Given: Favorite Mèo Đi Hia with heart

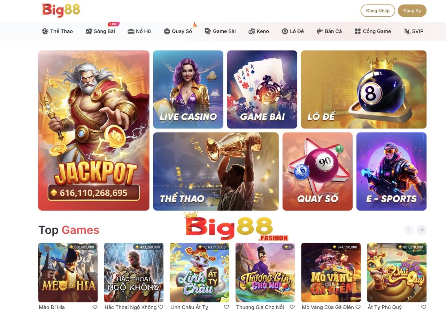Looking at the screenshot, I should (x=95, y=307).
